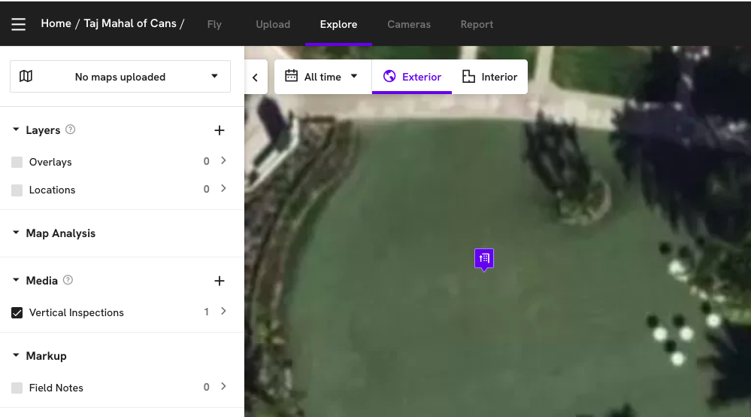Screen dimensions: 751x417
Task: Click the calendar icon in time filter
Action: point(291,77)
